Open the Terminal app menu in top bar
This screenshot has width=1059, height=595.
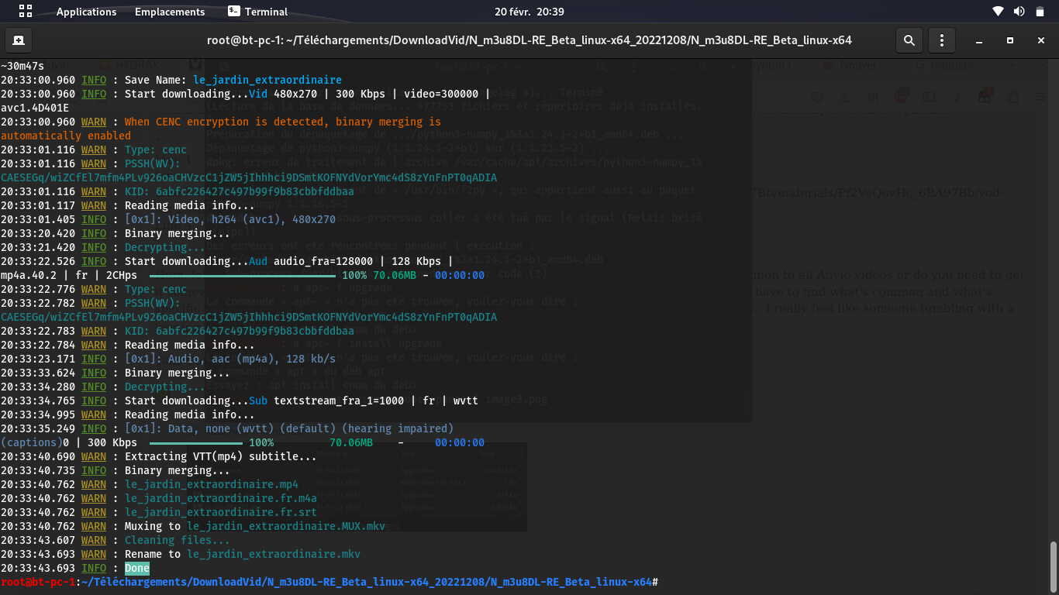258,12
